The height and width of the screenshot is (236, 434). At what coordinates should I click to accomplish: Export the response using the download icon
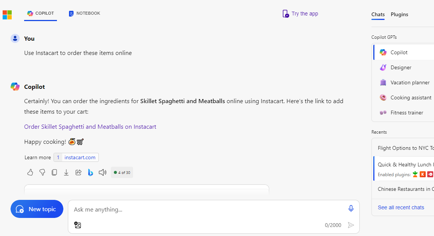coord(66,172)
